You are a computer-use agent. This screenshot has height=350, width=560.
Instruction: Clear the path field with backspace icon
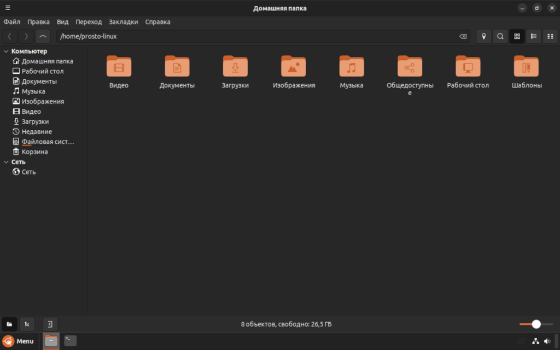[463, 36]
